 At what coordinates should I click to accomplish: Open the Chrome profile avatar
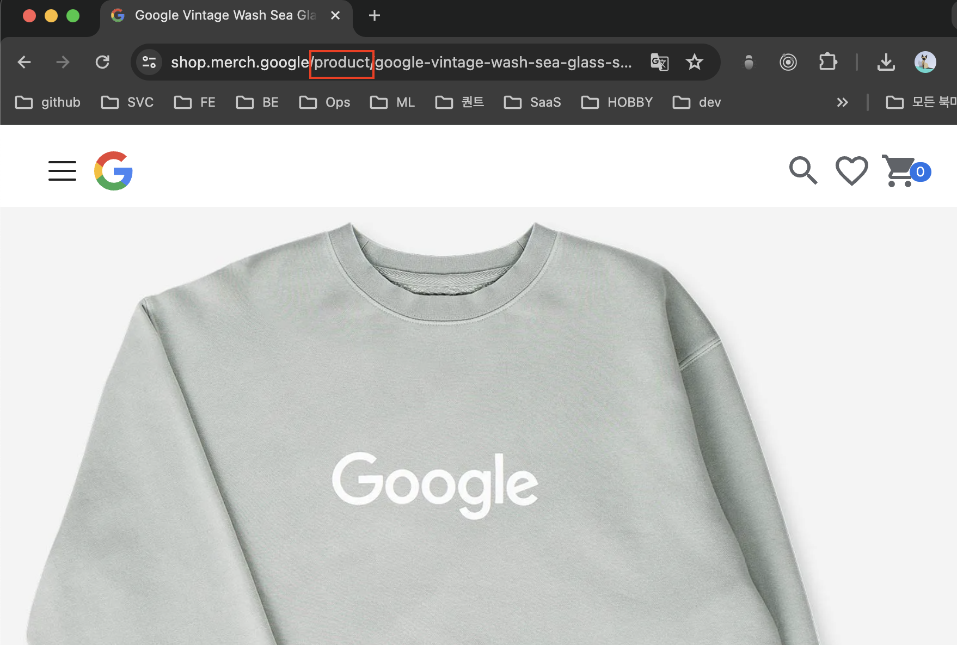tap(925, 62)
